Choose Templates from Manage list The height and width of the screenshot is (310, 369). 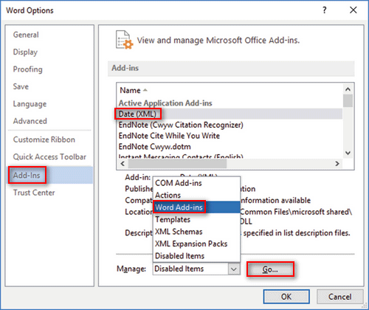[x=196, y=219]
